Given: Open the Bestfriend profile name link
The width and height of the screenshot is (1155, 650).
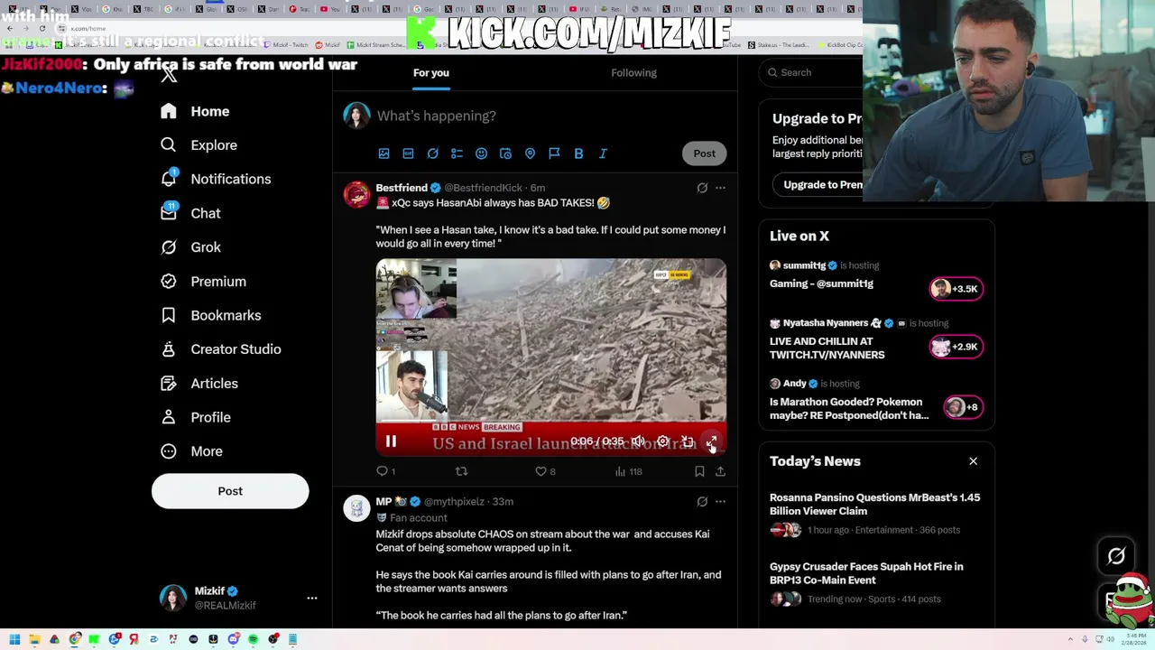Looking at the screenshot, I should tap(402, 188).
